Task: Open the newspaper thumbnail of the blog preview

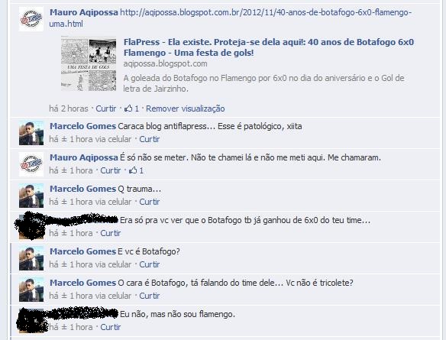Action: coord(89,63)
